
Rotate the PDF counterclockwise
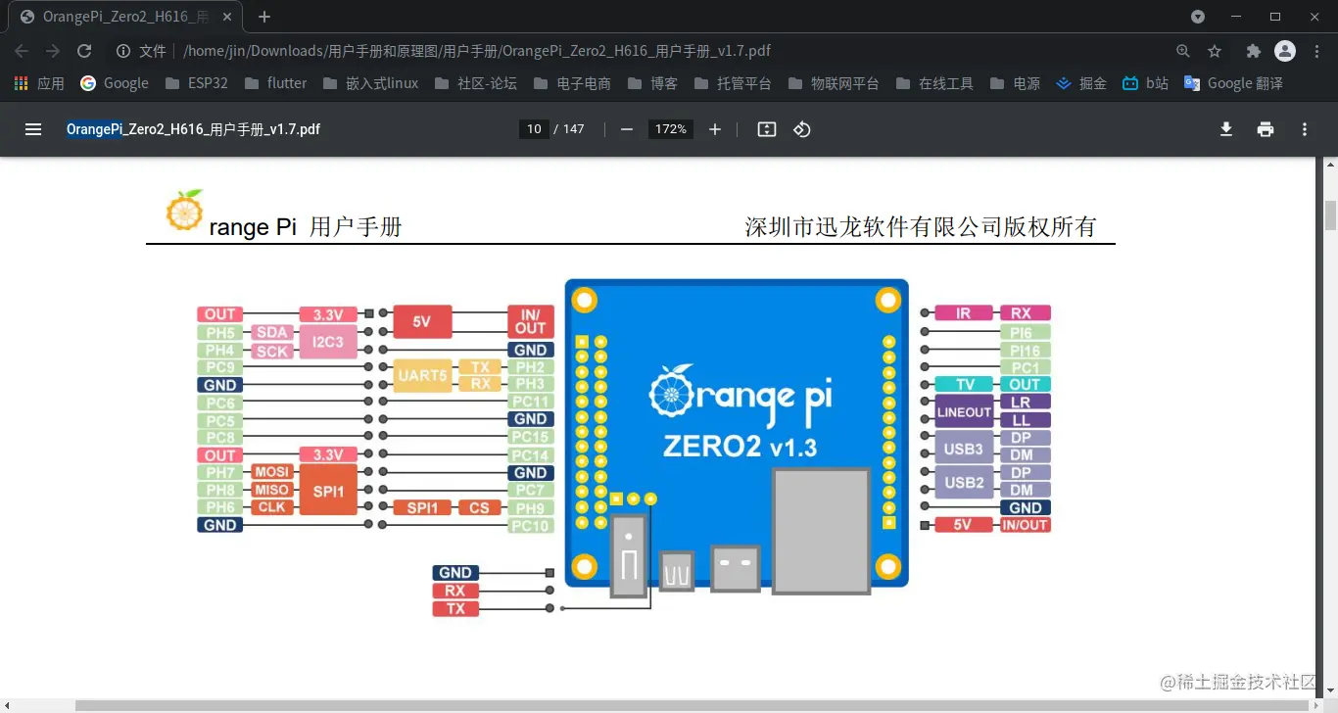(802, 129)
